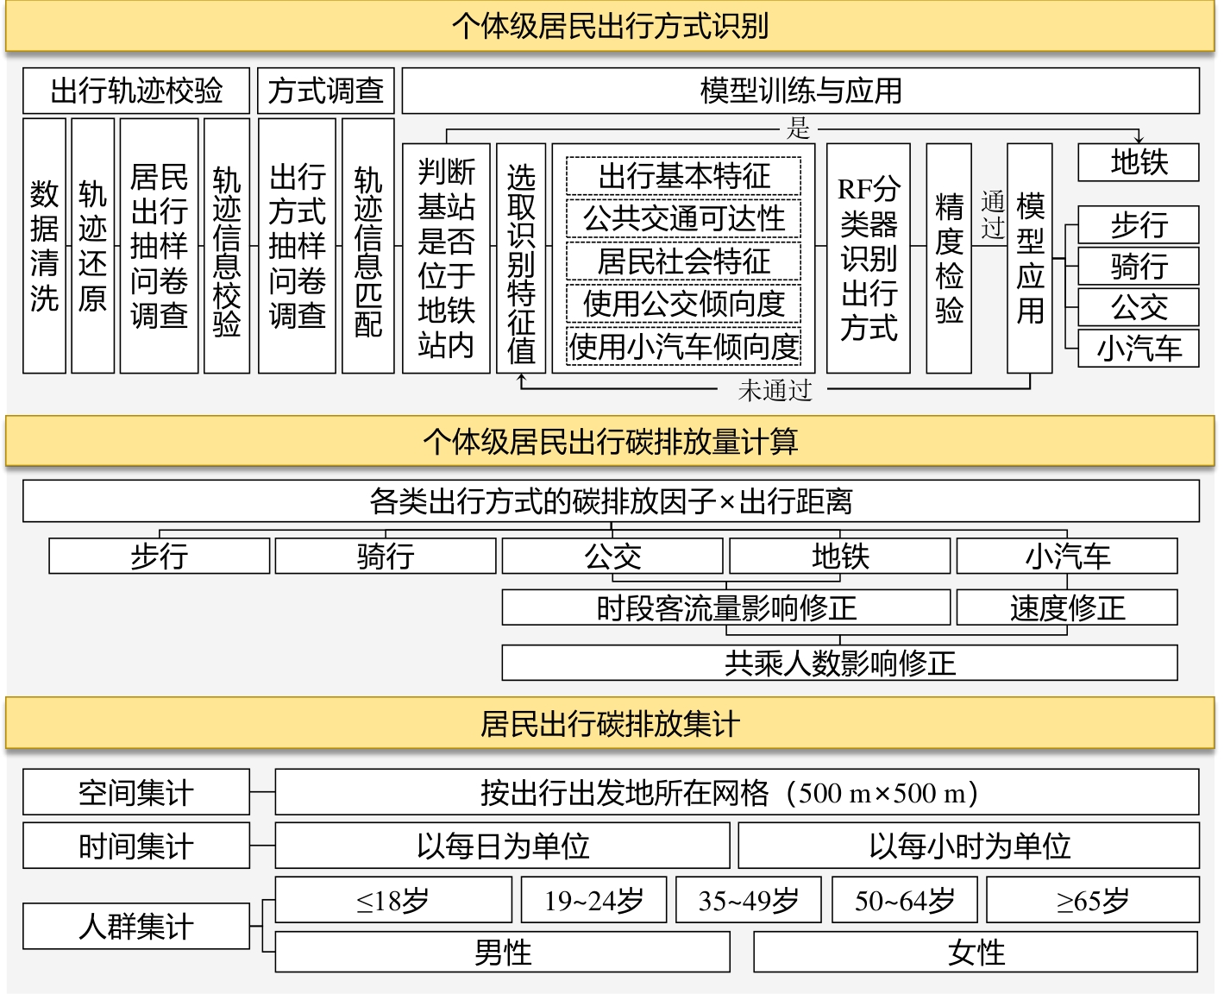Click 骑行 output box beside 模型应用
Viewport: 1224px width, 994px height.
coord(1139,266)
